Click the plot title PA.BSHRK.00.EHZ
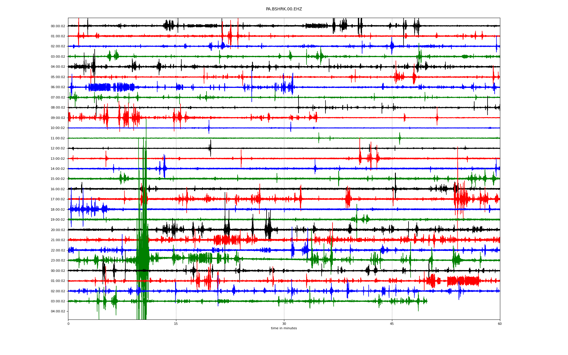This screenshot has height=355, width=568. 284,9
